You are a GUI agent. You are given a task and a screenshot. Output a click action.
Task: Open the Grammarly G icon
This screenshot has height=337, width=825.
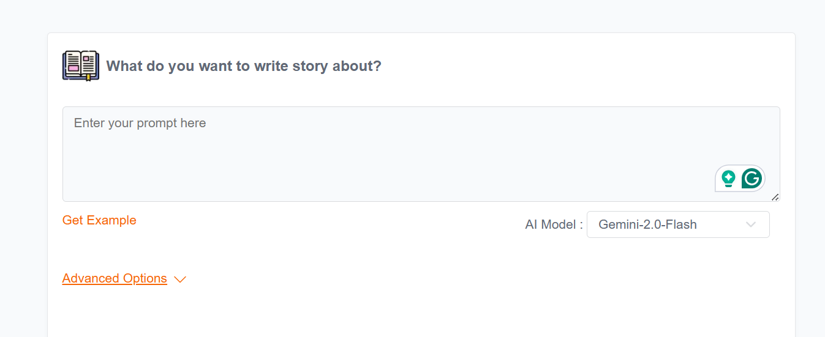[x=752, y=179]
